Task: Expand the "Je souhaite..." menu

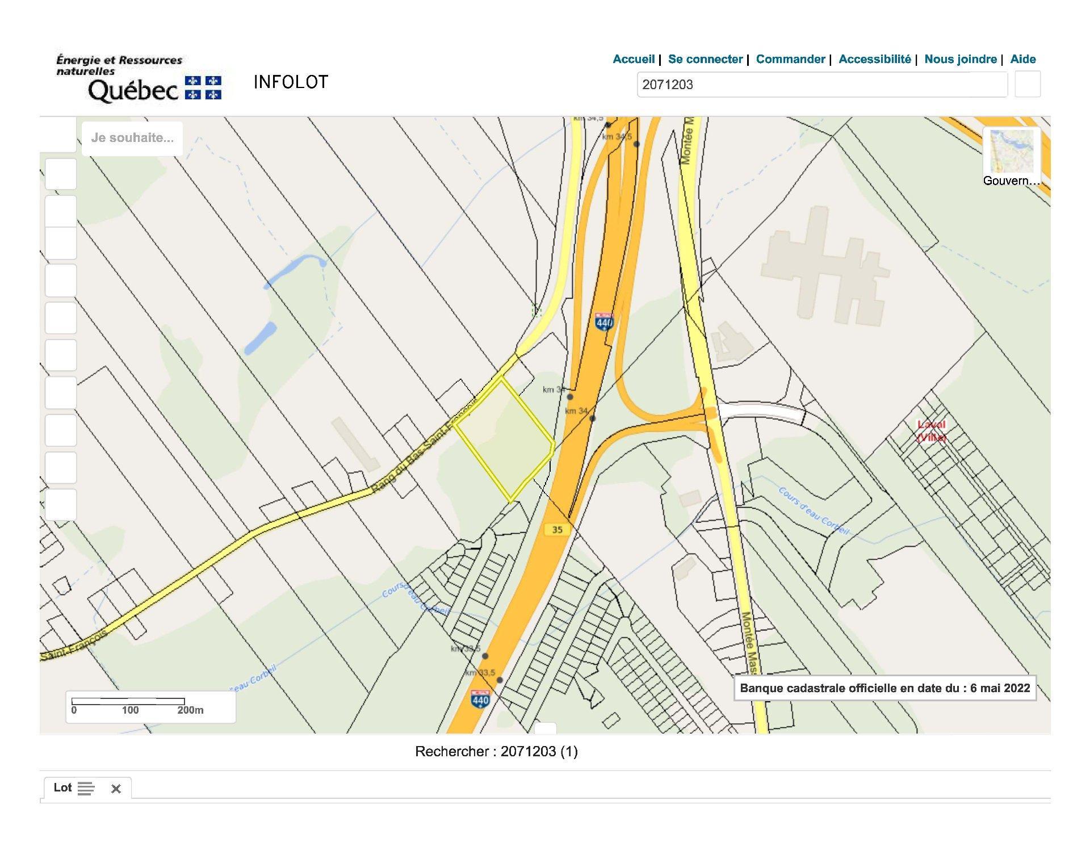Action: point(132,138)
